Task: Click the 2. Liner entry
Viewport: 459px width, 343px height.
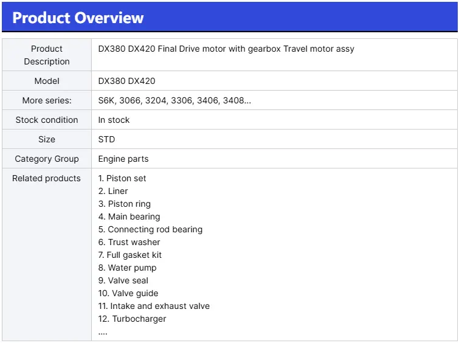Action: (x=113, y=191)
